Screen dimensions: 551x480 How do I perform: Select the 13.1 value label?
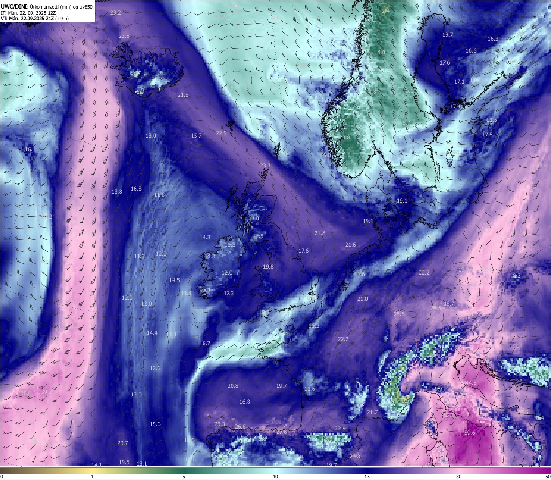point(142,464)
